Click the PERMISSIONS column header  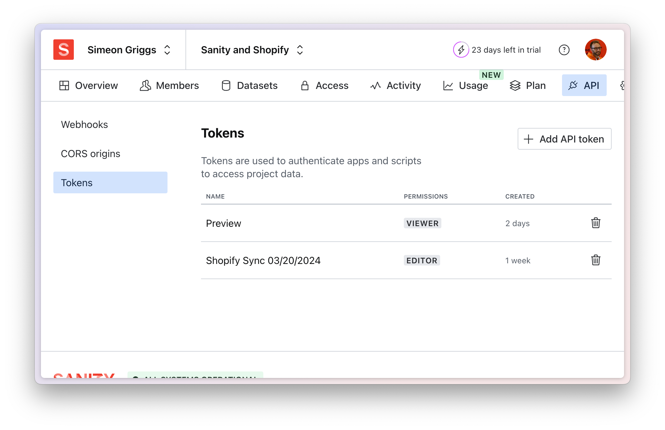426,196
